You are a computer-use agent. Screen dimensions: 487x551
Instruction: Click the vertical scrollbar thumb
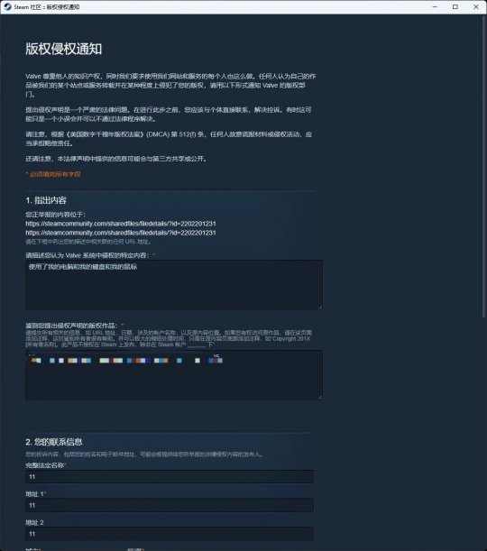click(x=483, y=166)
